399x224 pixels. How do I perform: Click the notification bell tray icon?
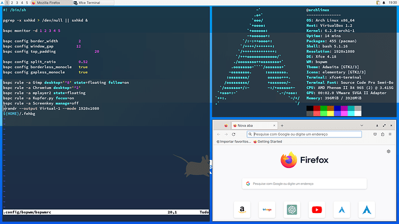(x=384, y=2)
